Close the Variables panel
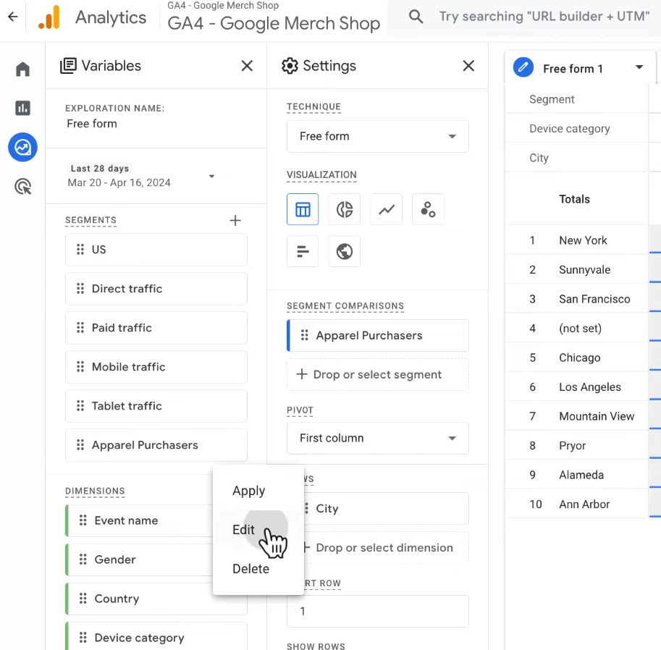Viewport: 661px width, 650px height. 247,66
